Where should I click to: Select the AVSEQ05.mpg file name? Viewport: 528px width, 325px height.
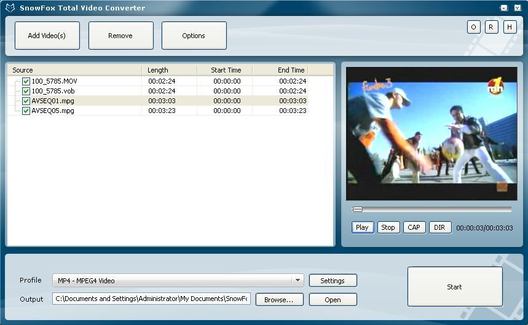point(53,111)
